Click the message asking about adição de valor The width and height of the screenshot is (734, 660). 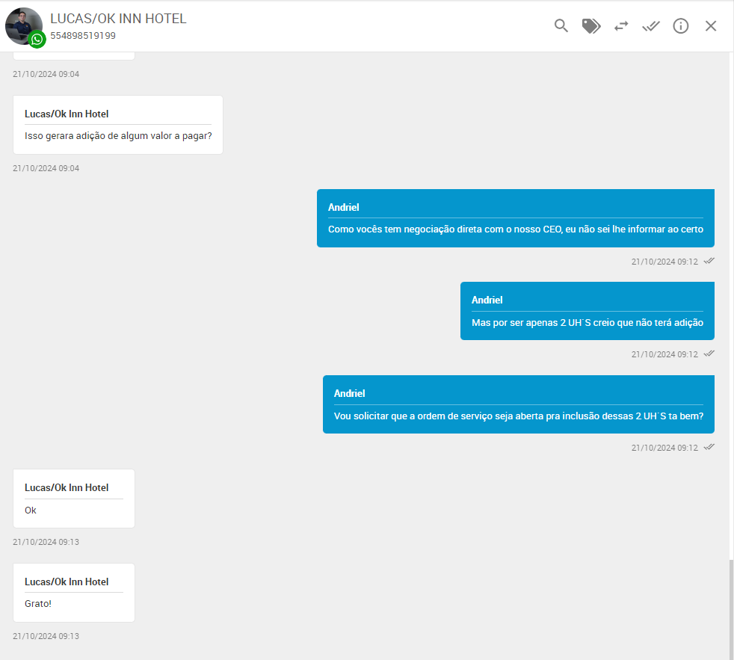(x=118, y=135)
